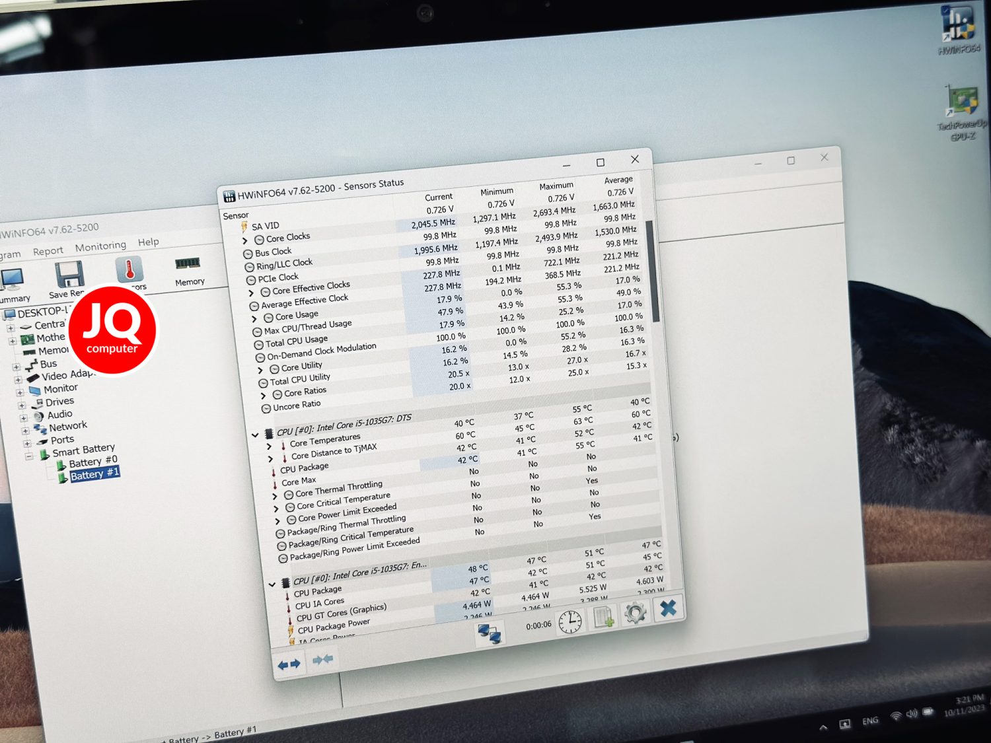The image size is (991, 743).
Task: Expand sensor columns with the outward arrows button
Action: [x=289, y=664]
